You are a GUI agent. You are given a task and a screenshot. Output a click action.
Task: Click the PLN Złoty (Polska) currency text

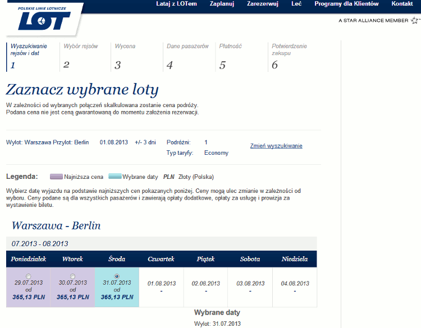click(x=189, y=177)
